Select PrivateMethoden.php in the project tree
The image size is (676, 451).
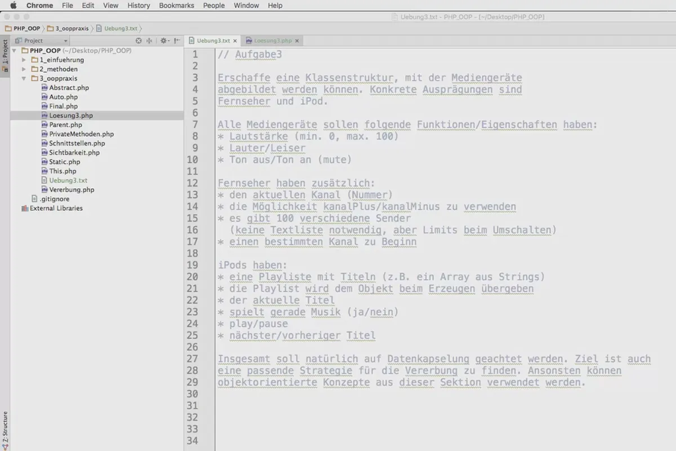(81, 134)
